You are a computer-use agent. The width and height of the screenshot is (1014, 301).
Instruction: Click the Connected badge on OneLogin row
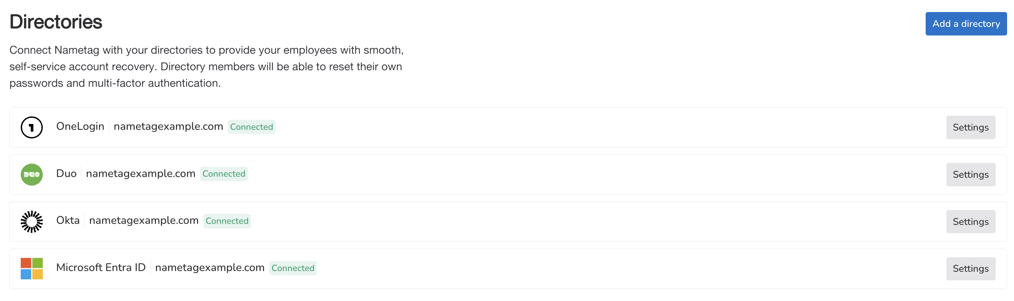251,127
